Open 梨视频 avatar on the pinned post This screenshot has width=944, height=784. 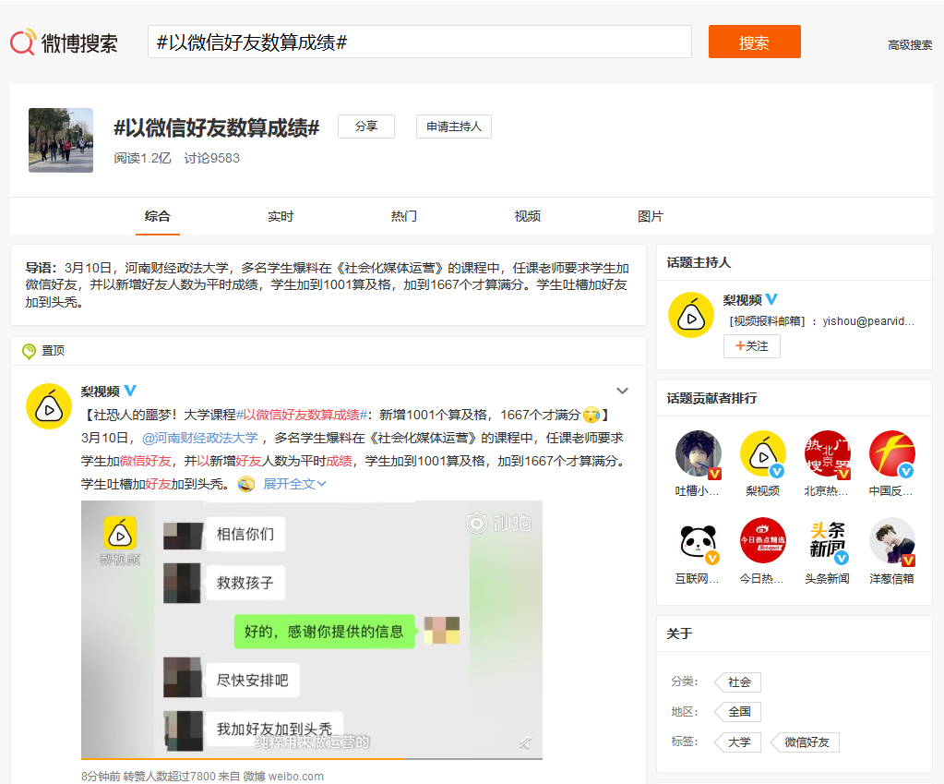click(x=49, y=406)
